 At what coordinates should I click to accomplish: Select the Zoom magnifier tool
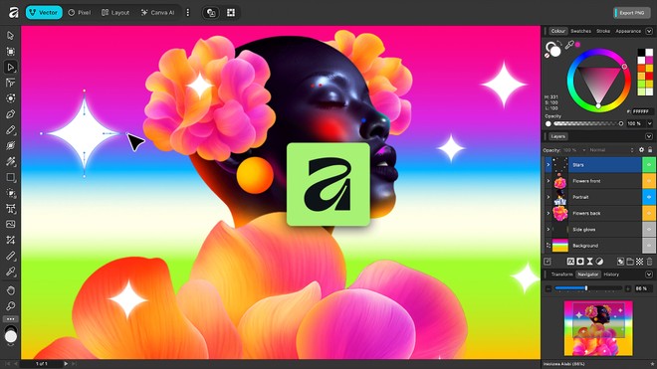point(11,306)
